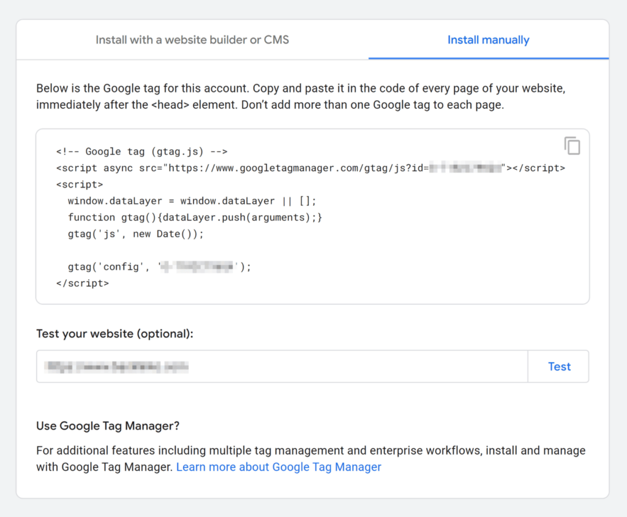
Task: Click the Test button
Action: coord(558,366)
